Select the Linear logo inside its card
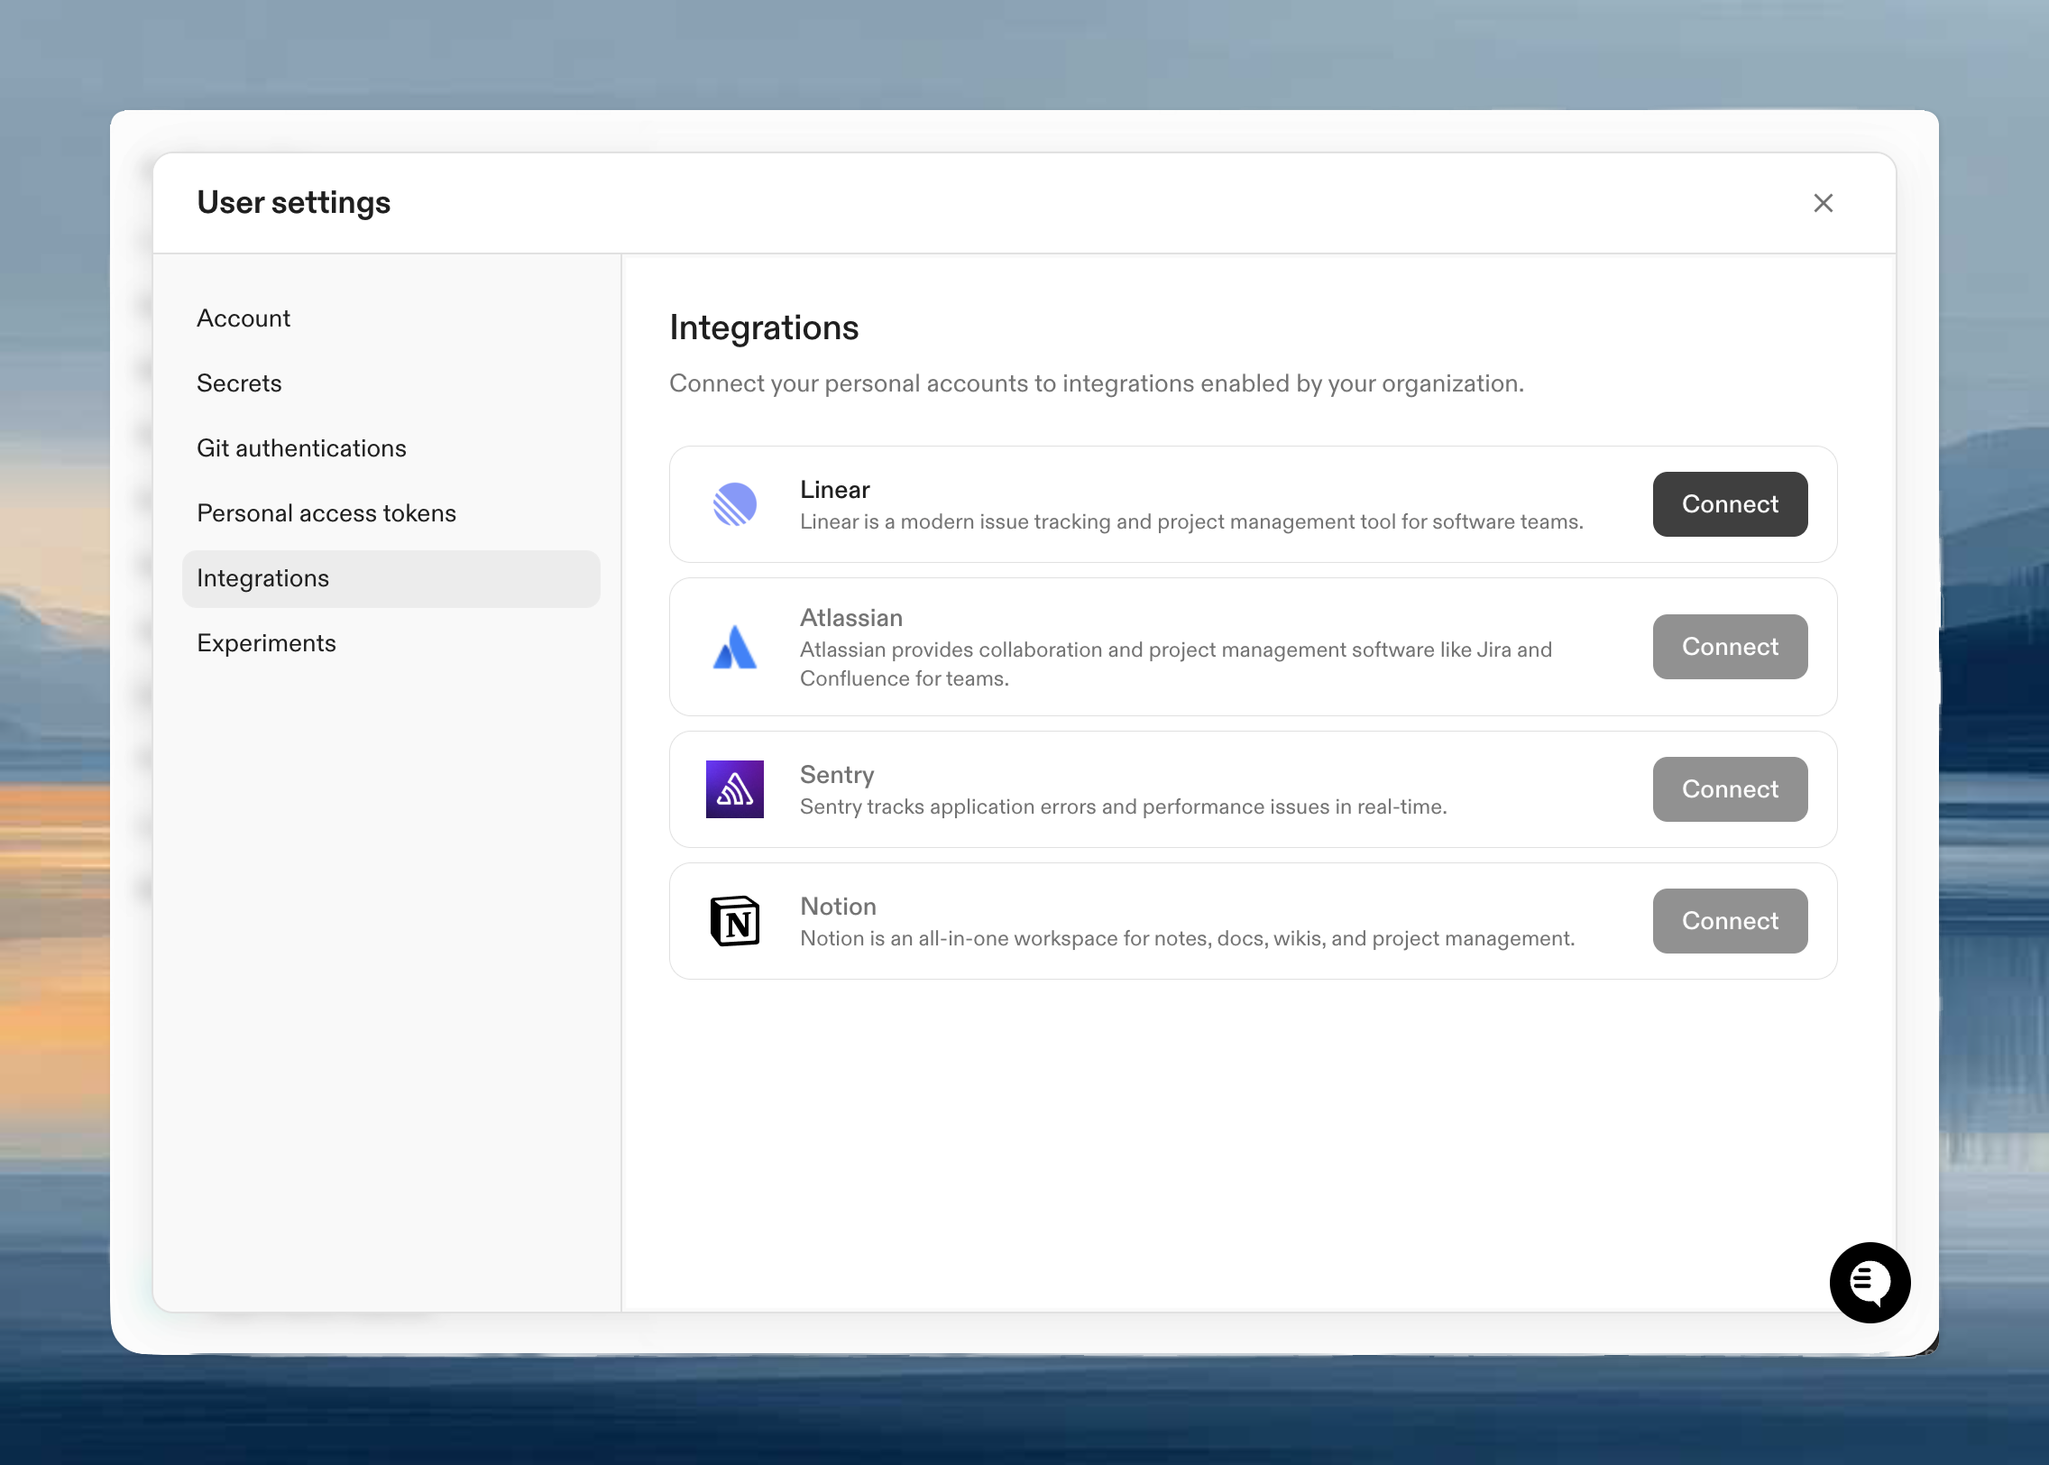Screen dimensions: 2049x1465 734,504
